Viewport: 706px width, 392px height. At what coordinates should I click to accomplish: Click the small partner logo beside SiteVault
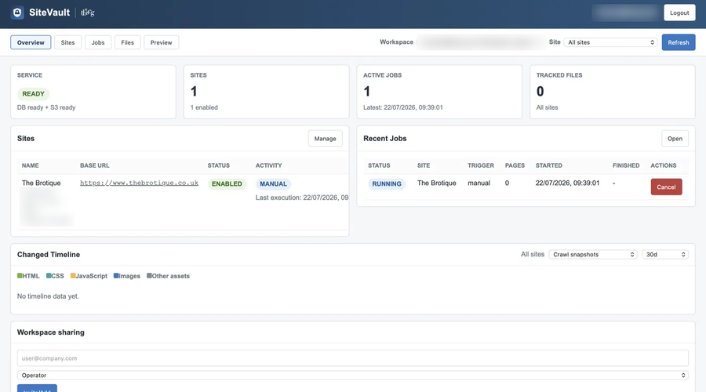point(87,13)
